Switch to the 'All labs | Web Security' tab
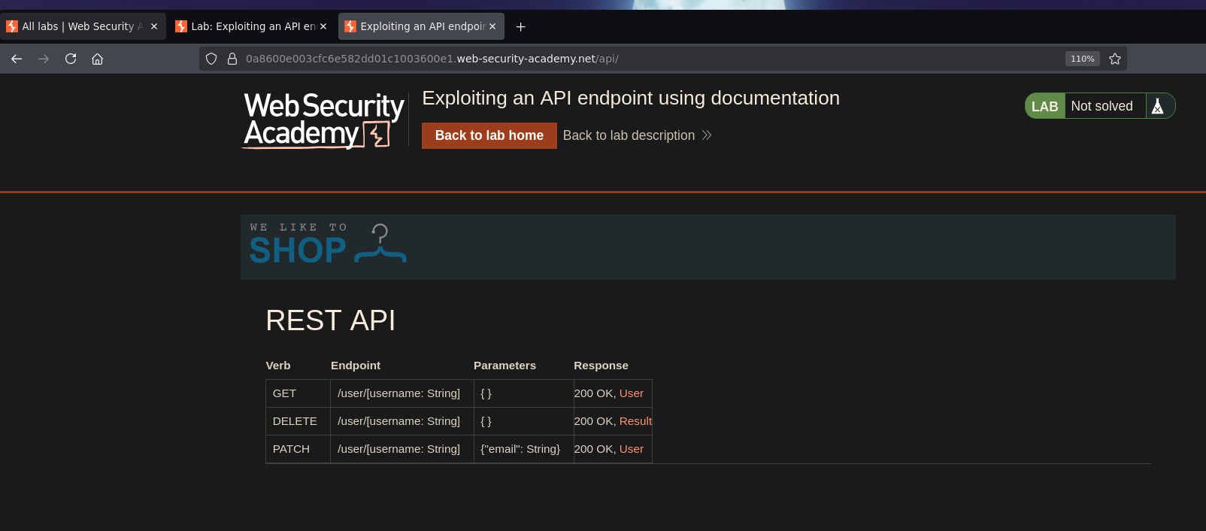1206x531 pixels. (x=83, y=26)
